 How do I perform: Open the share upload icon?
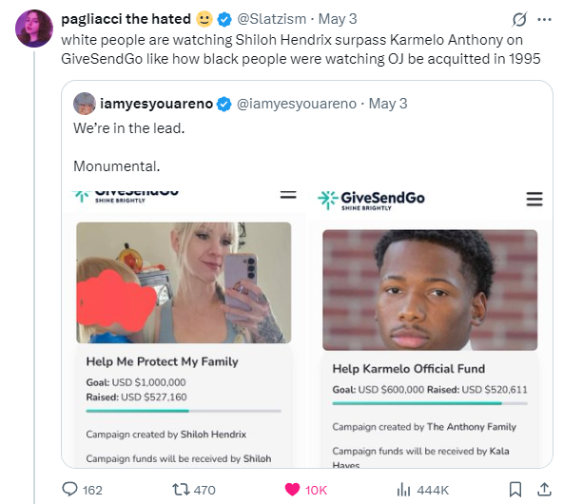pos(544,490)
